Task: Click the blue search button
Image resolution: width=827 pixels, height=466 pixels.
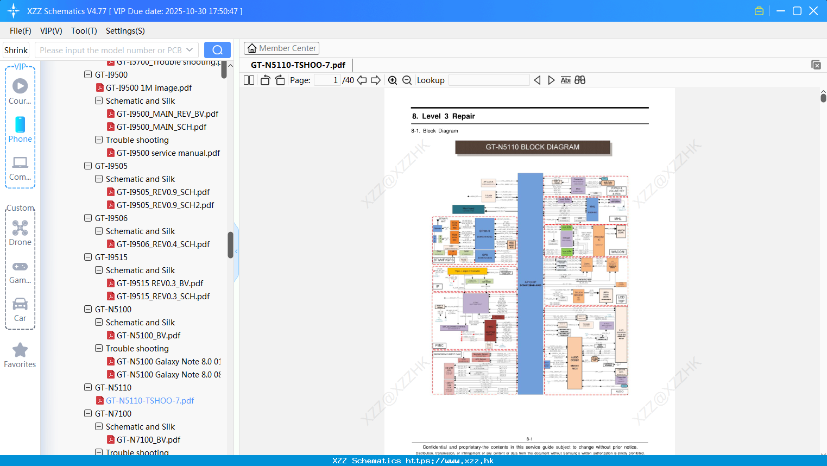Action: (217, 50)
